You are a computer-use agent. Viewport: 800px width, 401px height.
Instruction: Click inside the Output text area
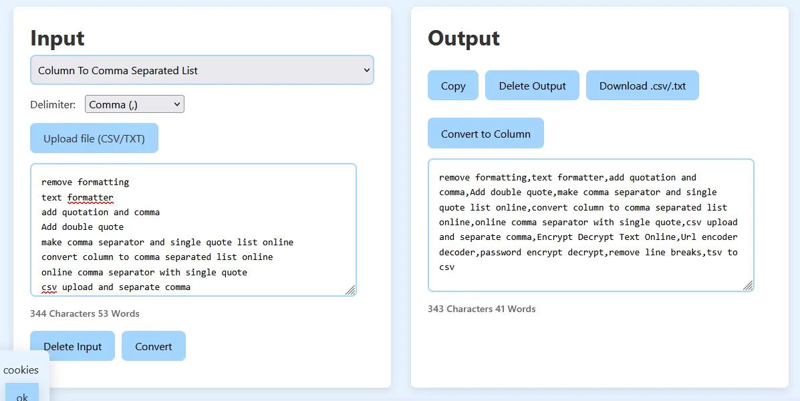point(591,225)
